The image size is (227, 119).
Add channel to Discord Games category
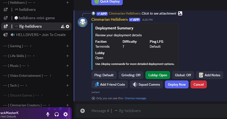pyautogui.click(x=68, y=95)
